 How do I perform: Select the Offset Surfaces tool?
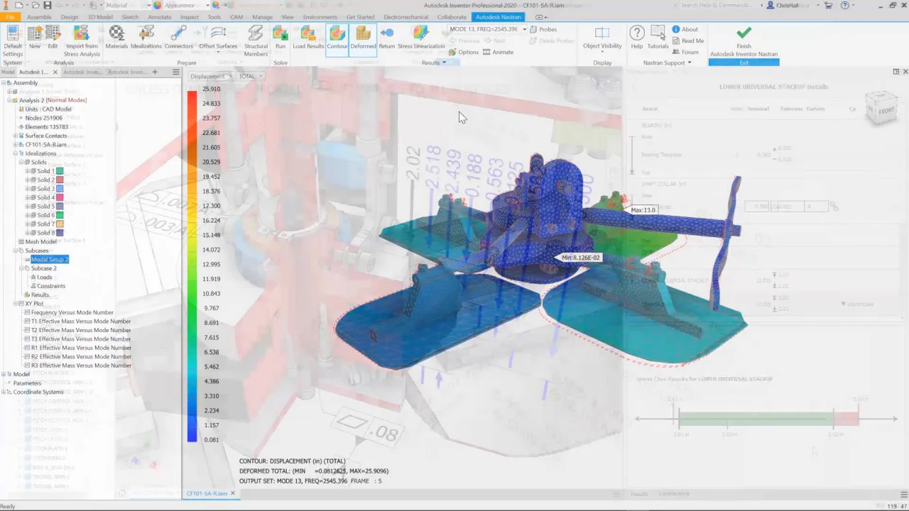click(x=218, y=38)
